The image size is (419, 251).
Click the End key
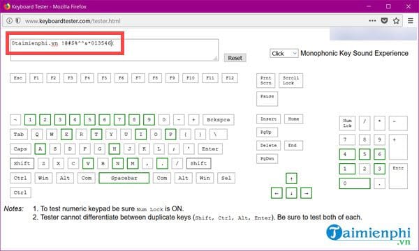click(293, 146)
